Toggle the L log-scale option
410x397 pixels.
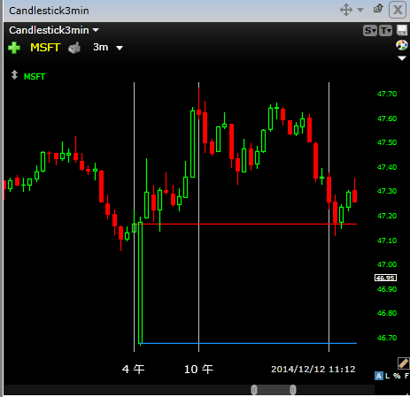pos(387,376)
